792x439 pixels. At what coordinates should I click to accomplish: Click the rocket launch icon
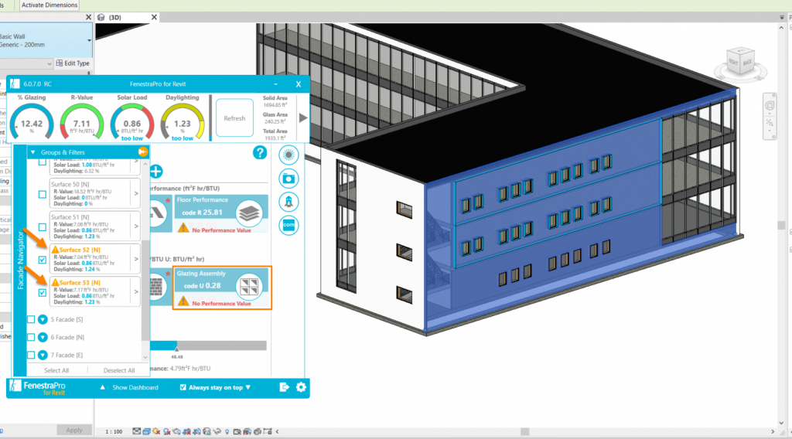(289, 202)
